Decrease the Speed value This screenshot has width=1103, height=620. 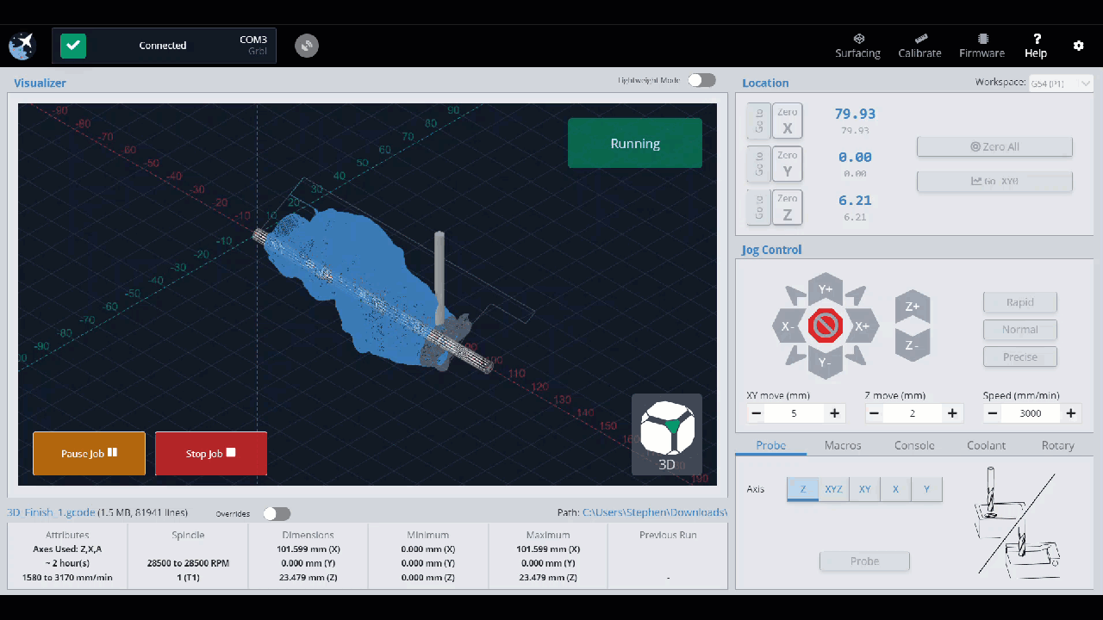point(993,413)
